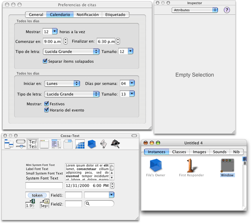The width and height of the screenshot is (251, 223).
Task: Open Tamaño 13 combo box arrow
Action: [132, 94]
